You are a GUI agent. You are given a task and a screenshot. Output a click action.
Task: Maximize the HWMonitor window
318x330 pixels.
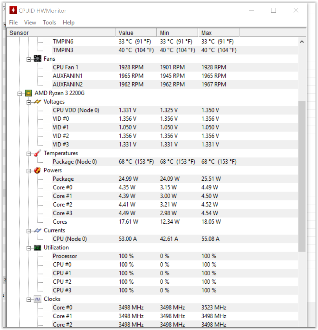[274, 10]
